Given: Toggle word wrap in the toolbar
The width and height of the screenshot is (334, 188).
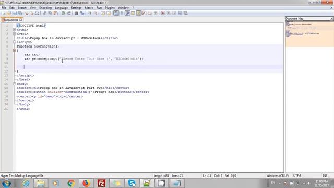Looking at the screenshot, I should [116, 13].
